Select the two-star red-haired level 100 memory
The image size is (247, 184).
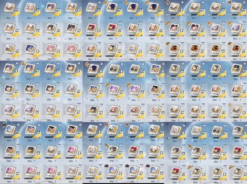(x=133, y=151)
